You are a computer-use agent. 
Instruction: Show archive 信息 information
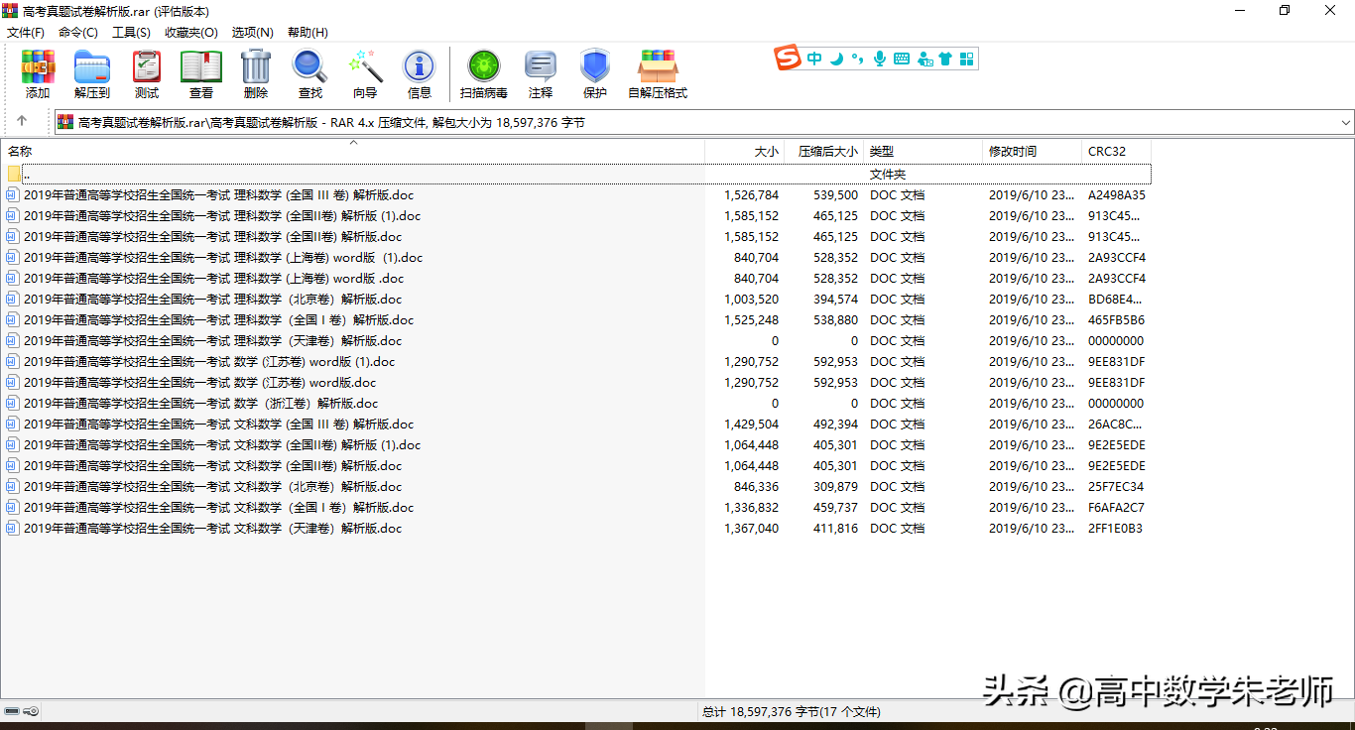[419, 73]
